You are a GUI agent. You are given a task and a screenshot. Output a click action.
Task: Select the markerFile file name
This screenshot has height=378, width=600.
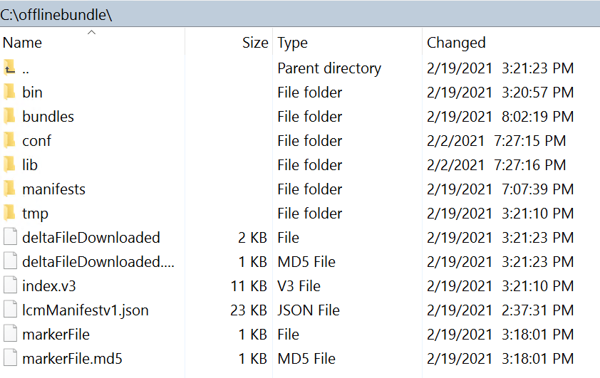tap(56, 335)
